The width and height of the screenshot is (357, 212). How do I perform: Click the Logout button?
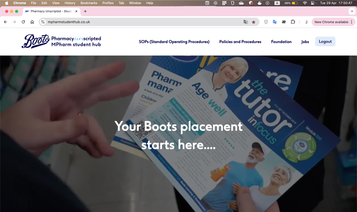pos(325,42)
